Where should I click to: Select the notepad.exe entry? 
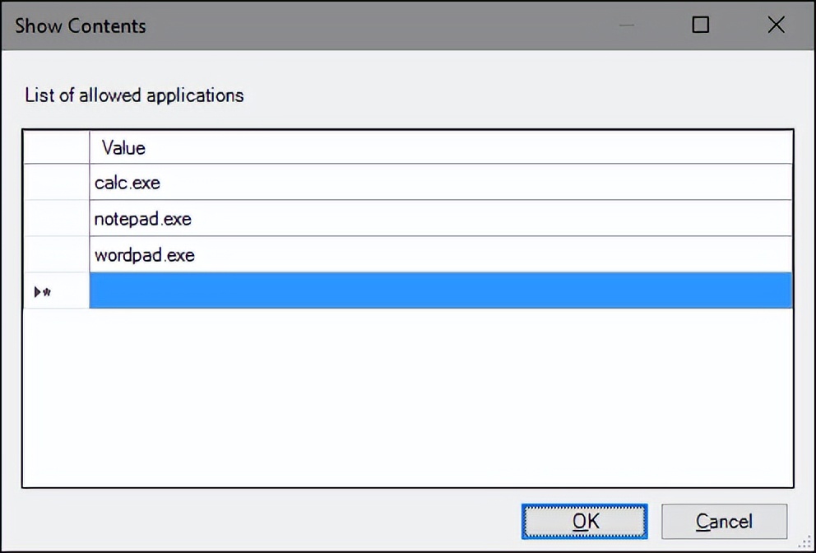point(142,219)
